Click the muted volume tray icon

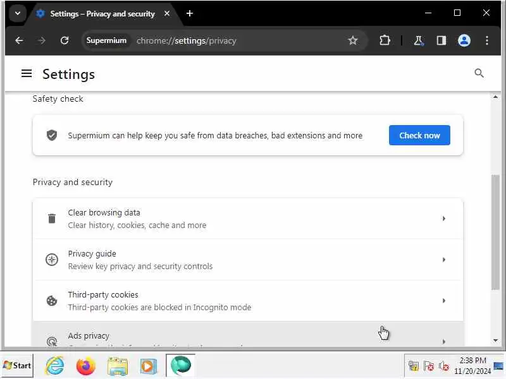click(x=444, y=366)
